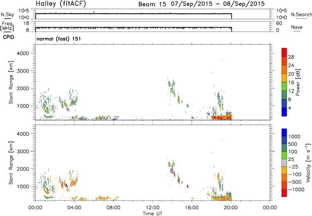Click the 'Slant Range [km]' title of the power panel
The height and width of the screenshot is (216, 312).
tap(11, 83)
